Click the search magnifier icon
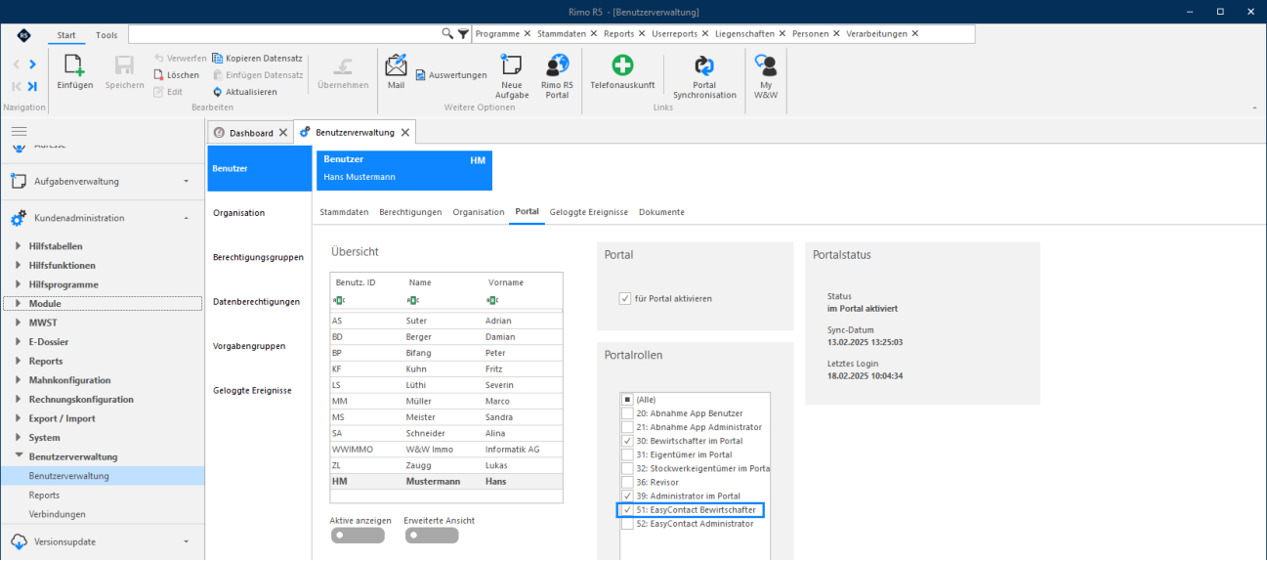Image resolution: width=1267 pixels, height=561 pixels. click(x=447, y=33)
